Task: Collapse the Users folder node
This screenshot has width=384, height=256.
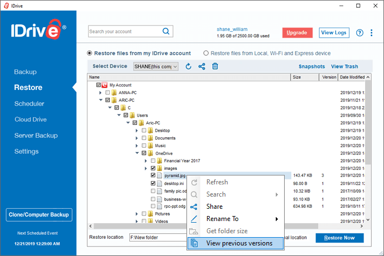Action: tap(119, 116)
